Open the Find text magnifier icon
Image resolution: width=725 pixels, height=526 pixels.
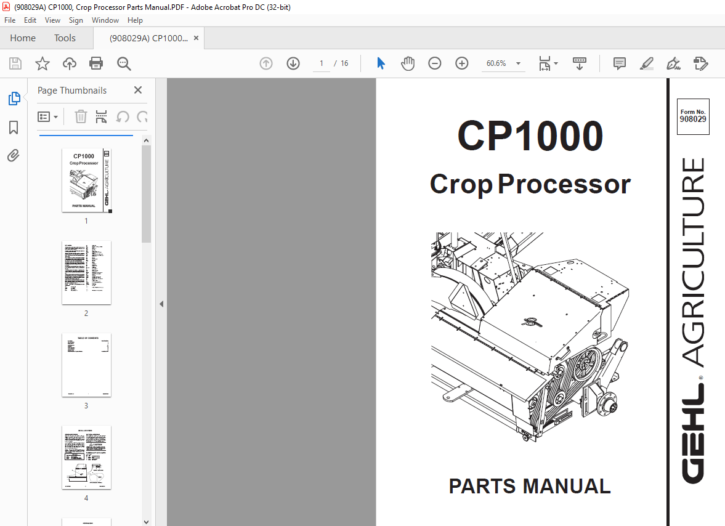124,63
